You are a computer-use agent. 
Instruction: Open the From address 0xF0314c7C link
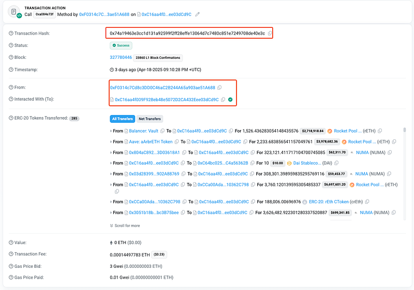pos(162,88)
